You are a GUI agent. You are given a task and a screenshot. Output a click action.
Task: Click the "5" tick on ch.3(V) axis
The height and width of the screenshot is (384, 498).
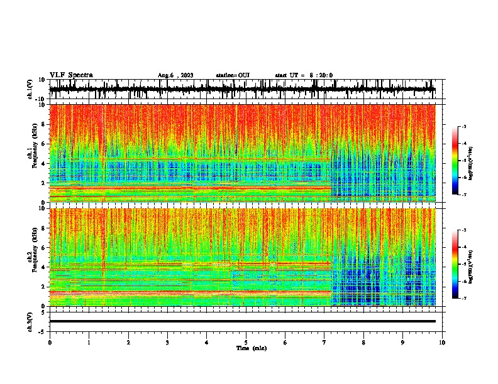tap(44, 312)
